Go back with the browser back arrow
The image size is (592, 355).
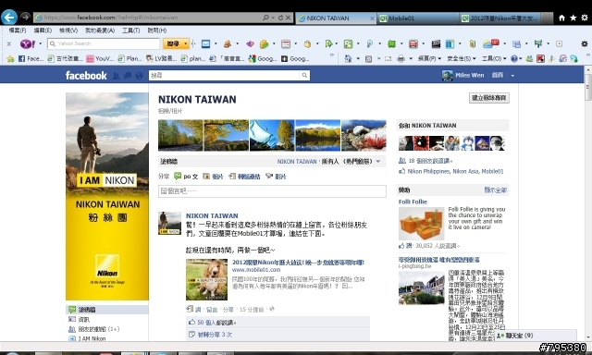9,17
